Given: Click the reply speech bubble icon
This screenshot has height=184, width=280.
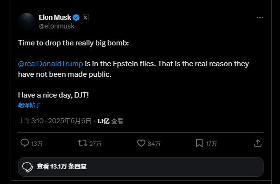Looking at the screenshot, I should coord(25,143).
